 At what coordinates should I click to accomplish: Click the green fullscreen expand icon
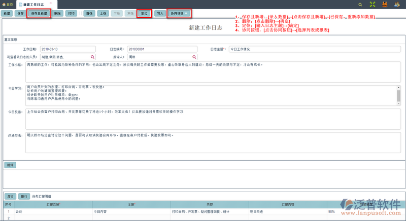(373, 5)
